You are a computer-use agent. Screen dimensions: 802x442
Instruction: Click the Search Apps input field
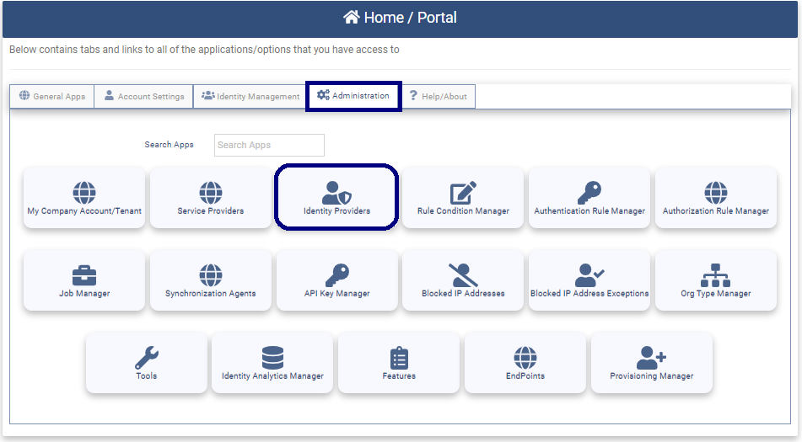point(269,145)
